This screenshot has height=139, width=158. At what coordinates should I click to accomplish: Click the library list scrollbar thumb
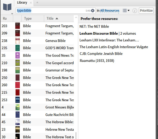point(76,135)
